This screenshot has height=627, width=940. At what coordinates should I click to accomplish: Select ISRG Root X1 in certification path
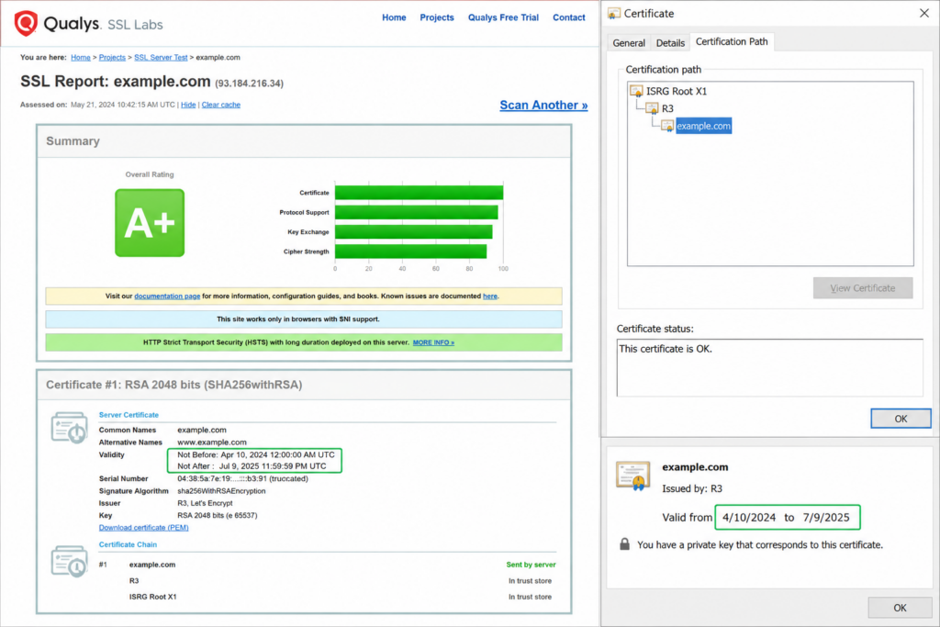point(677,91)
